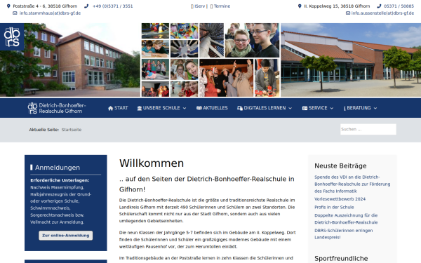Click the info.aussenstelle(at)dbrs-gf.de email link
The image size is (421, 263).
click(382, 13)
